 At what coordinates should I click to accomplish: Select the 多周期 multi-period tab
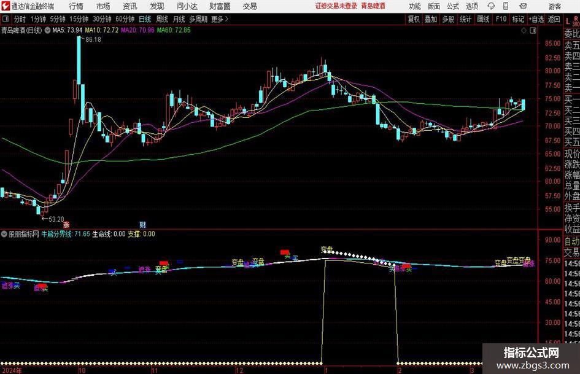coord(198,19)
